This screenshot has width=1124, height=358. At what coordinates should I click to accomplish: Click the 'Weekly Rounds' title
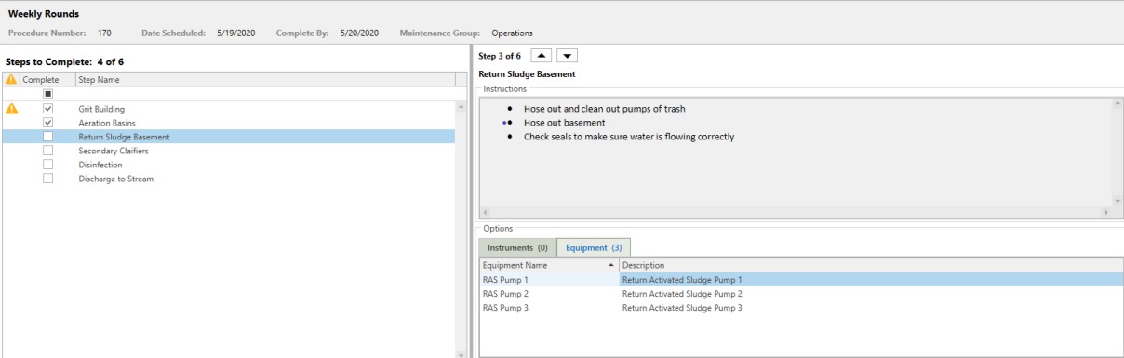(x=43, y=13)
